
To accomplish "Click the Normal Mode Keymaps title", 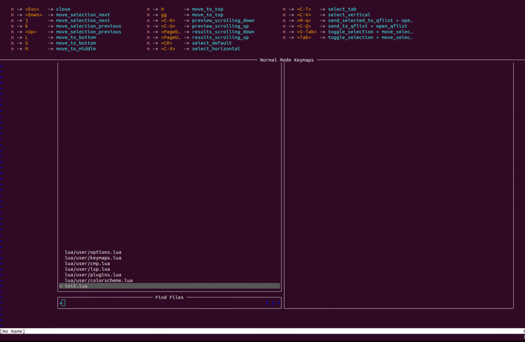I will [x=287, y=60].
